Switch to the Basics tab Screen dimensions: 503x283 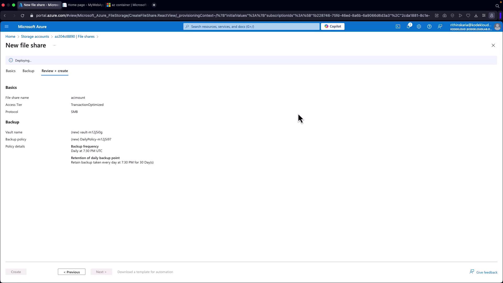(x=10, y=71)
